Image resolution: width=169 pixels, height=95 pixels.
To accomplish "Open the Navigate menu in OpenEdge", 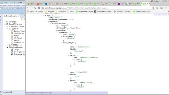I will (17, 6).
